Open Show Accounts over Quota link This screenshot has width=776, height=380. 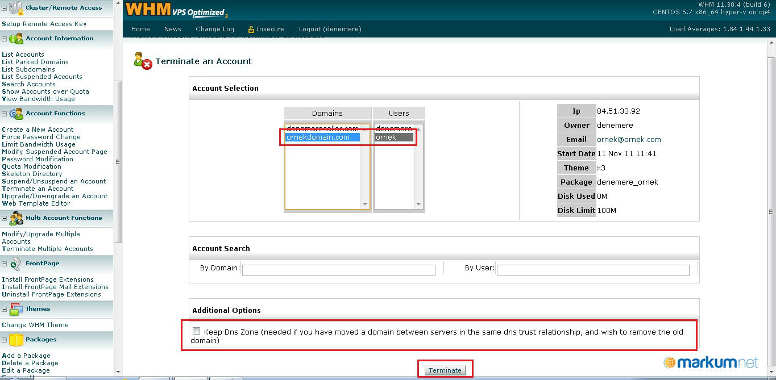point(45,91)
